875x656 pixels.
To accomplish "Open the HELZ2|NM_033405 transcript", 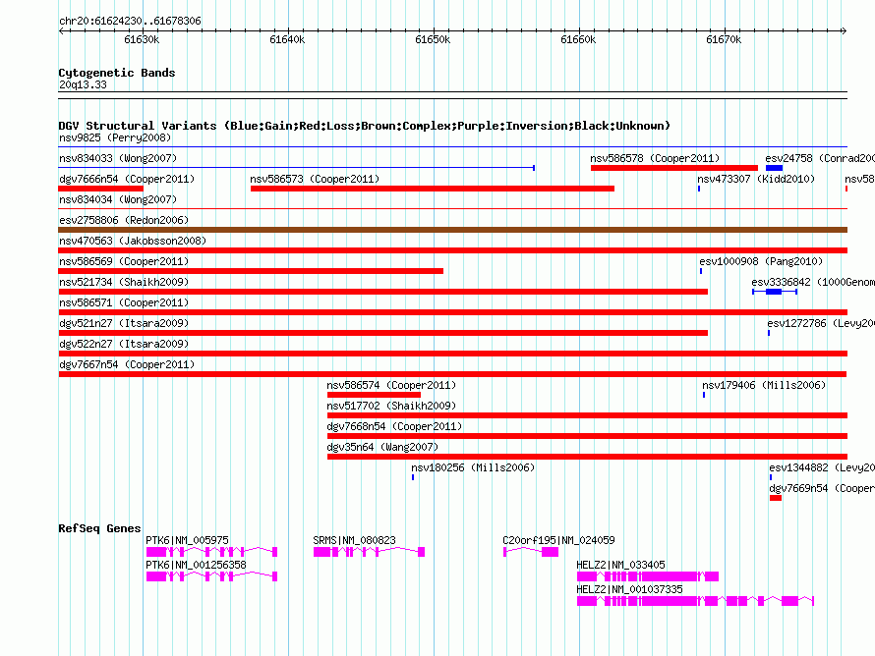I will point(647,577).
